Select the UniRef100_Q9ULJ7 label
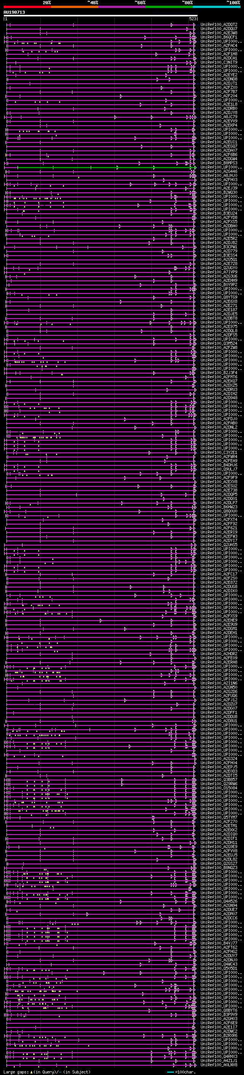The width and height of the screenshot is (244, 1075). point(218,469)
